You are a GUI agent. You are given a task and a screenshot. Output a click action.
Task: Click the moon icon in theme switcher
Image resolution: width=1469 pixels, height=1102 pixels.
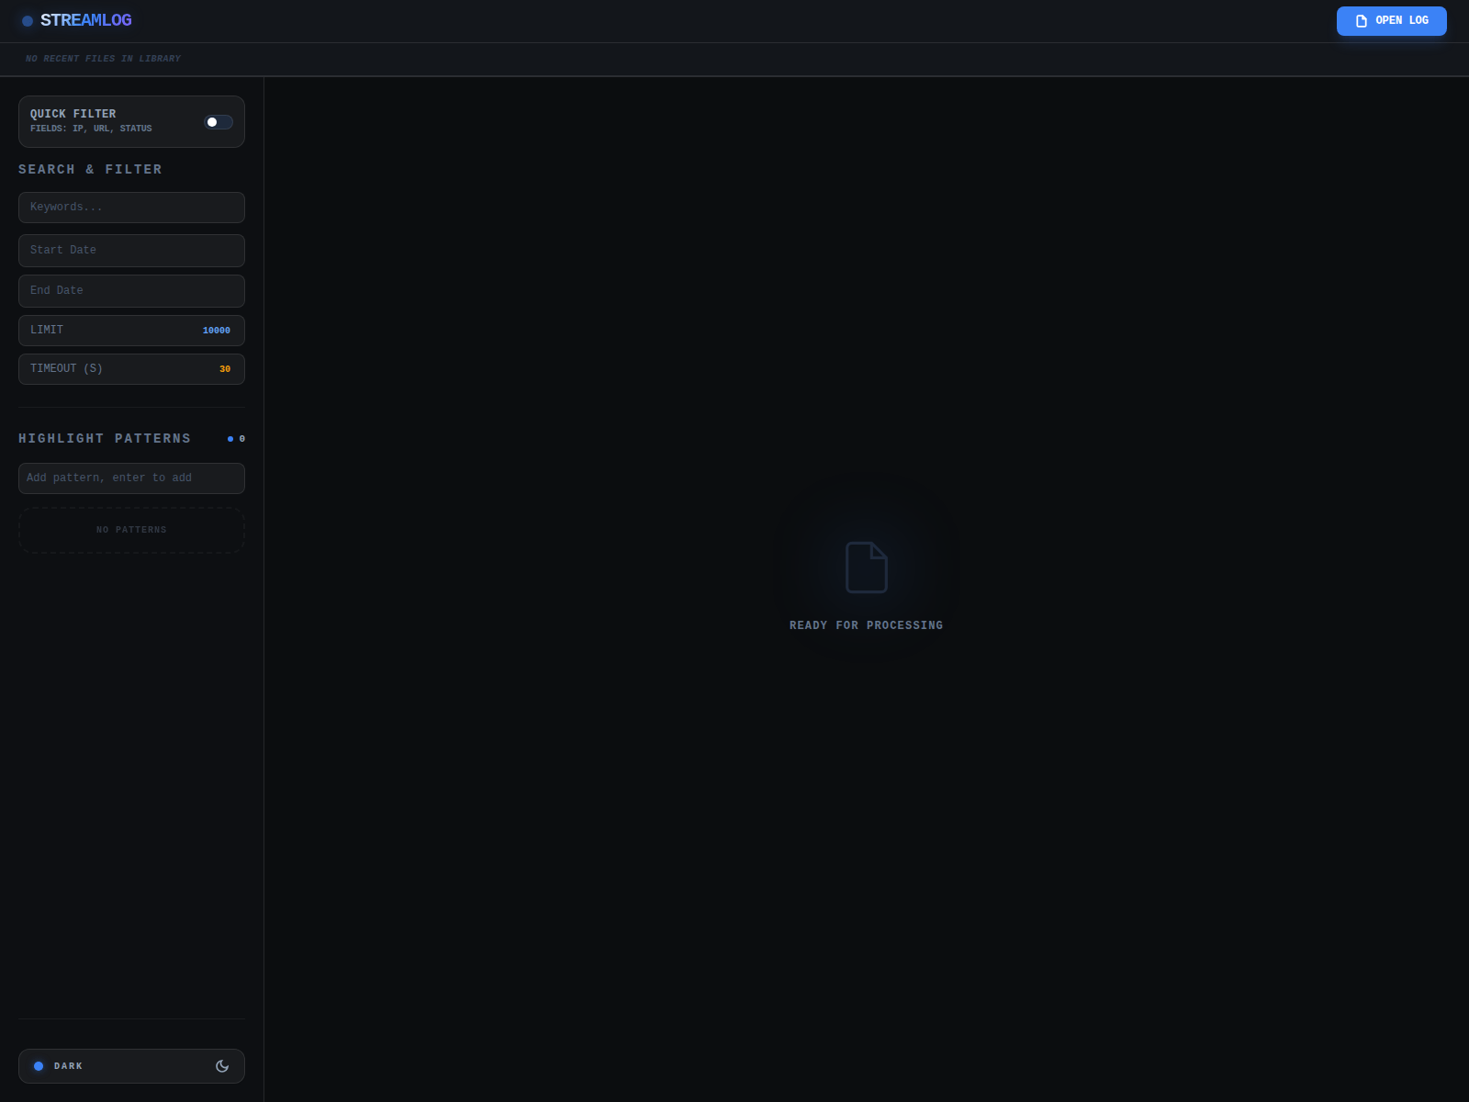(x=222, y=1066)
